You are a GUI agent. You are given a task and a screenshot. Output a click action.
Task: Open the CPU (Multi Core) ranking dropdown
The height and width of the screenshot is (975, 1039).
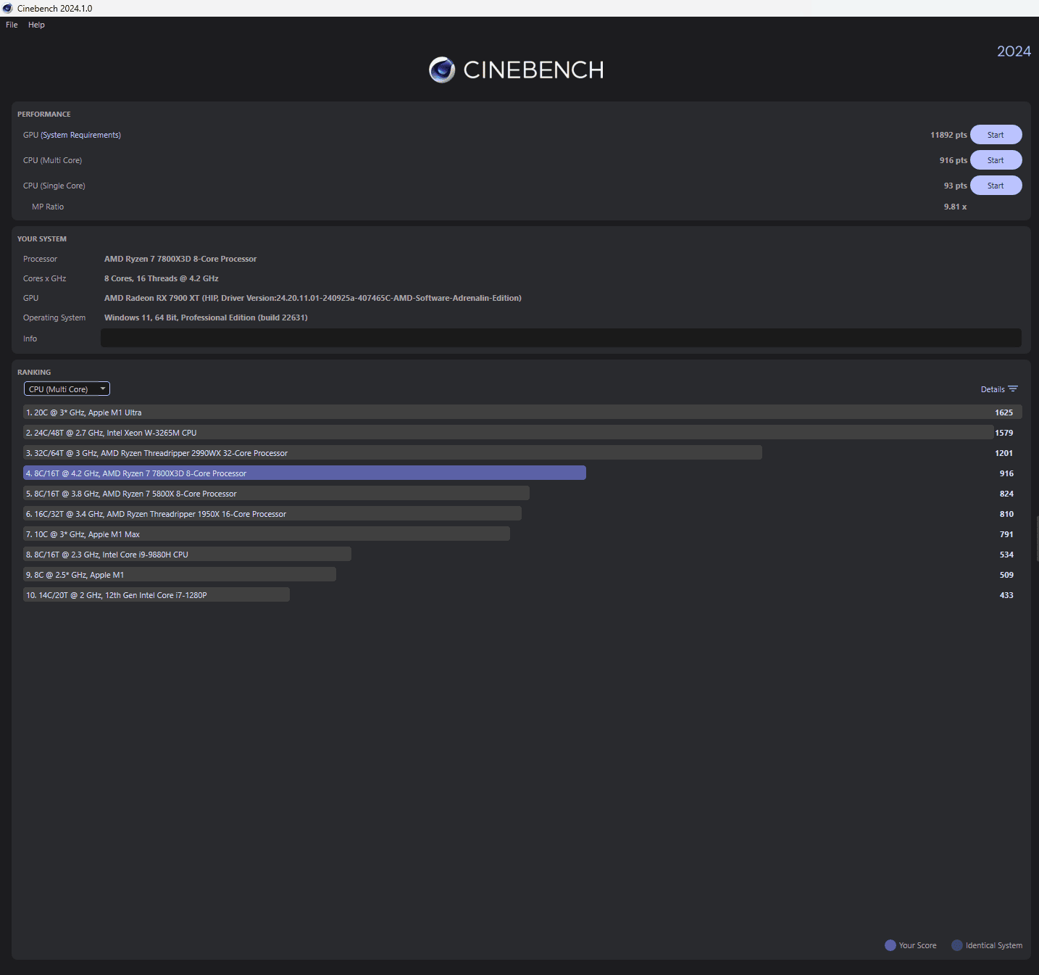[67, 389]
